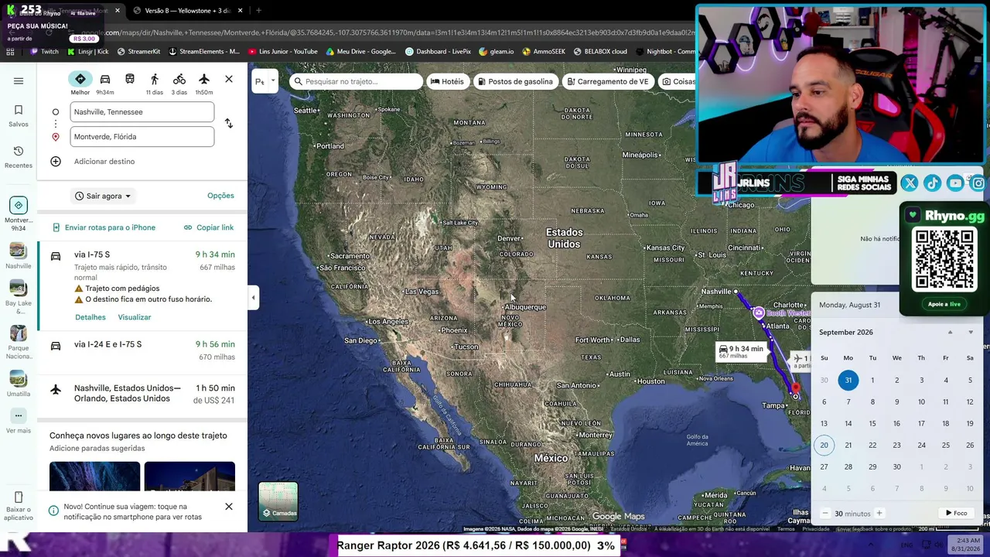
Task: Open the Linsjr | Kick bookmark
Action: pyautogui.click(x=88, y=52)
